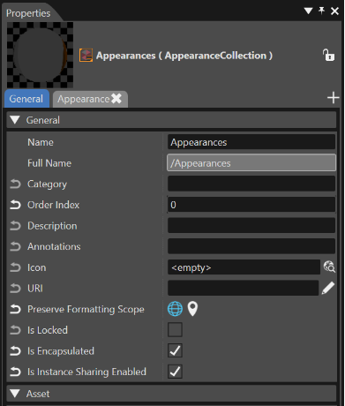The image size is (345, 406).
Task: Select local scope map pin icon
Action: (192, 309)
